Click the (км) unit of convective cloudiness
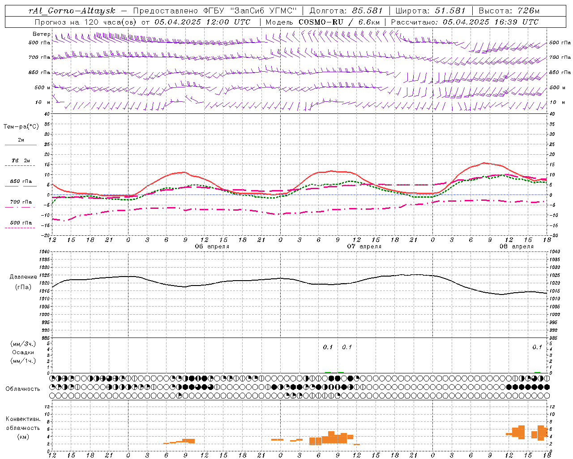Screen dimensions: 573x459 coord(23,437)
